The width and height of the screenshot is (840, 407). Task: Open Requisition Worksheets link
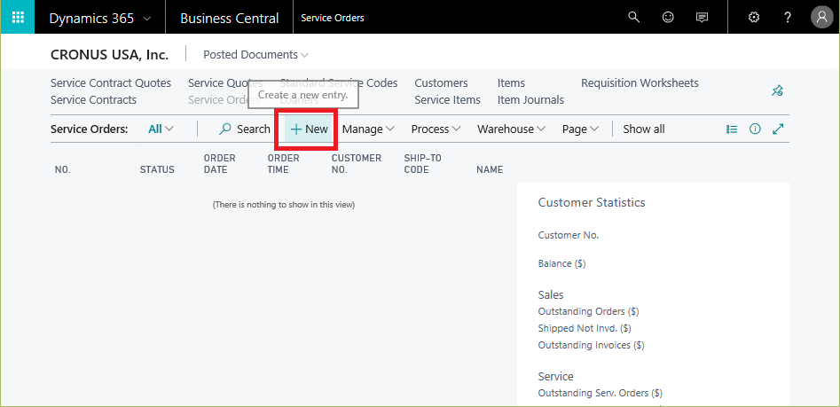pyautogui.click(x=640, y=83)
